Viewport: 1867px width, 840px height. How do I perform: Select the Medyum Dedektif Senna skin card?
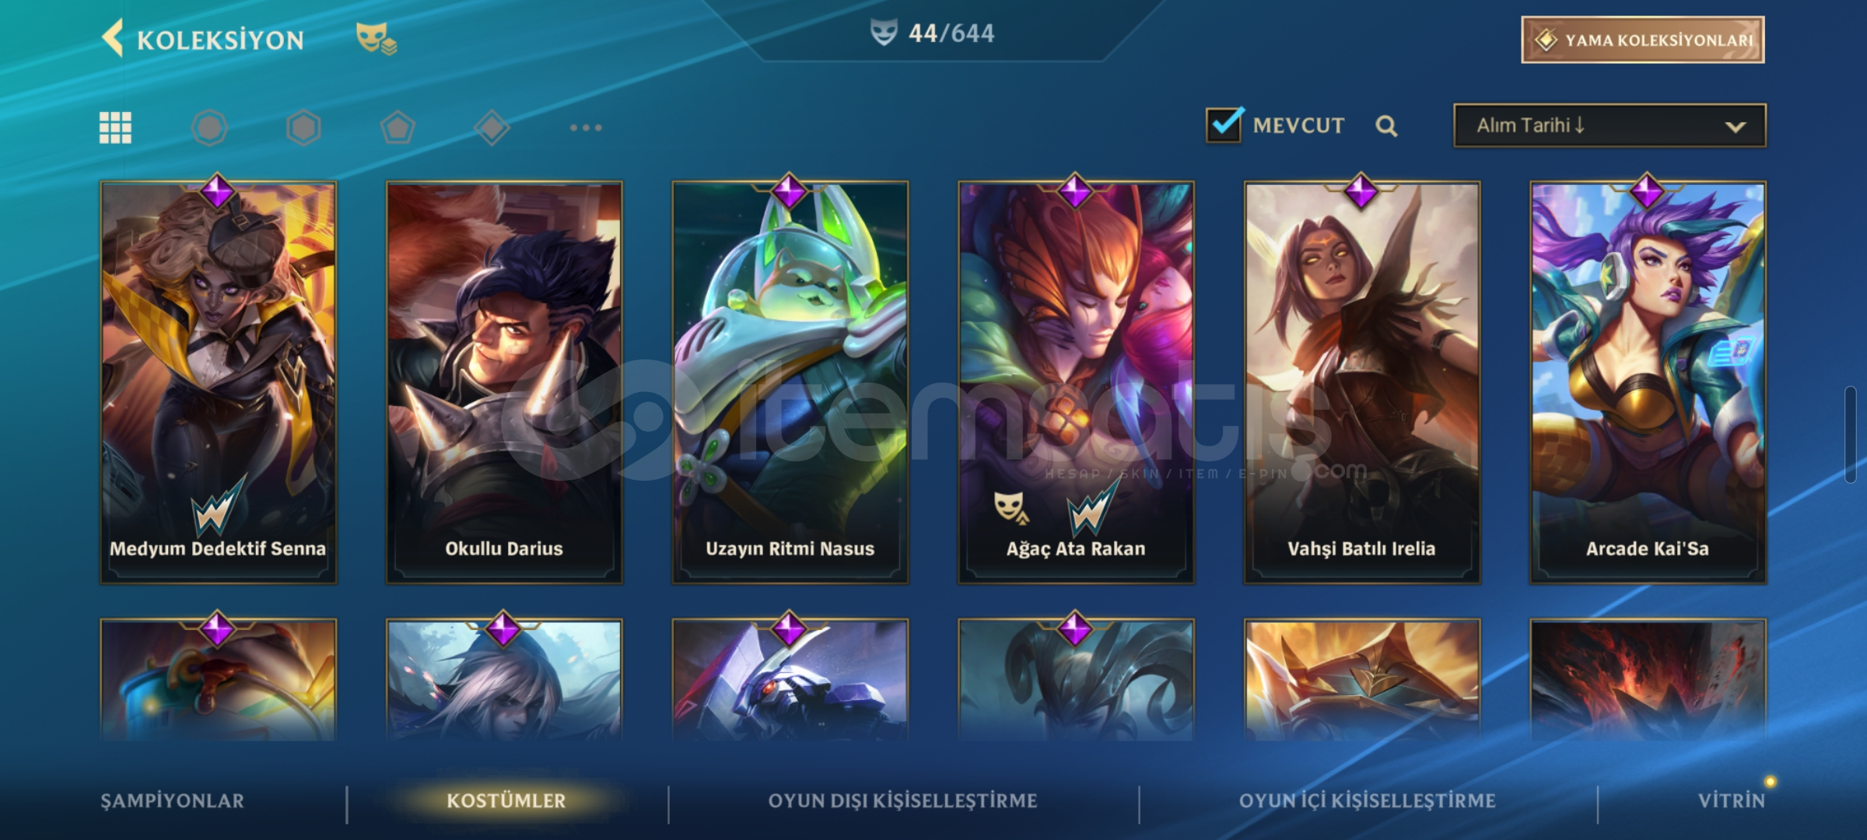(218, 382)
